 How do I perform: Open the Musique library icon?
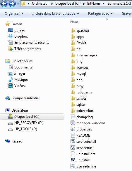[x=11, y=80]
